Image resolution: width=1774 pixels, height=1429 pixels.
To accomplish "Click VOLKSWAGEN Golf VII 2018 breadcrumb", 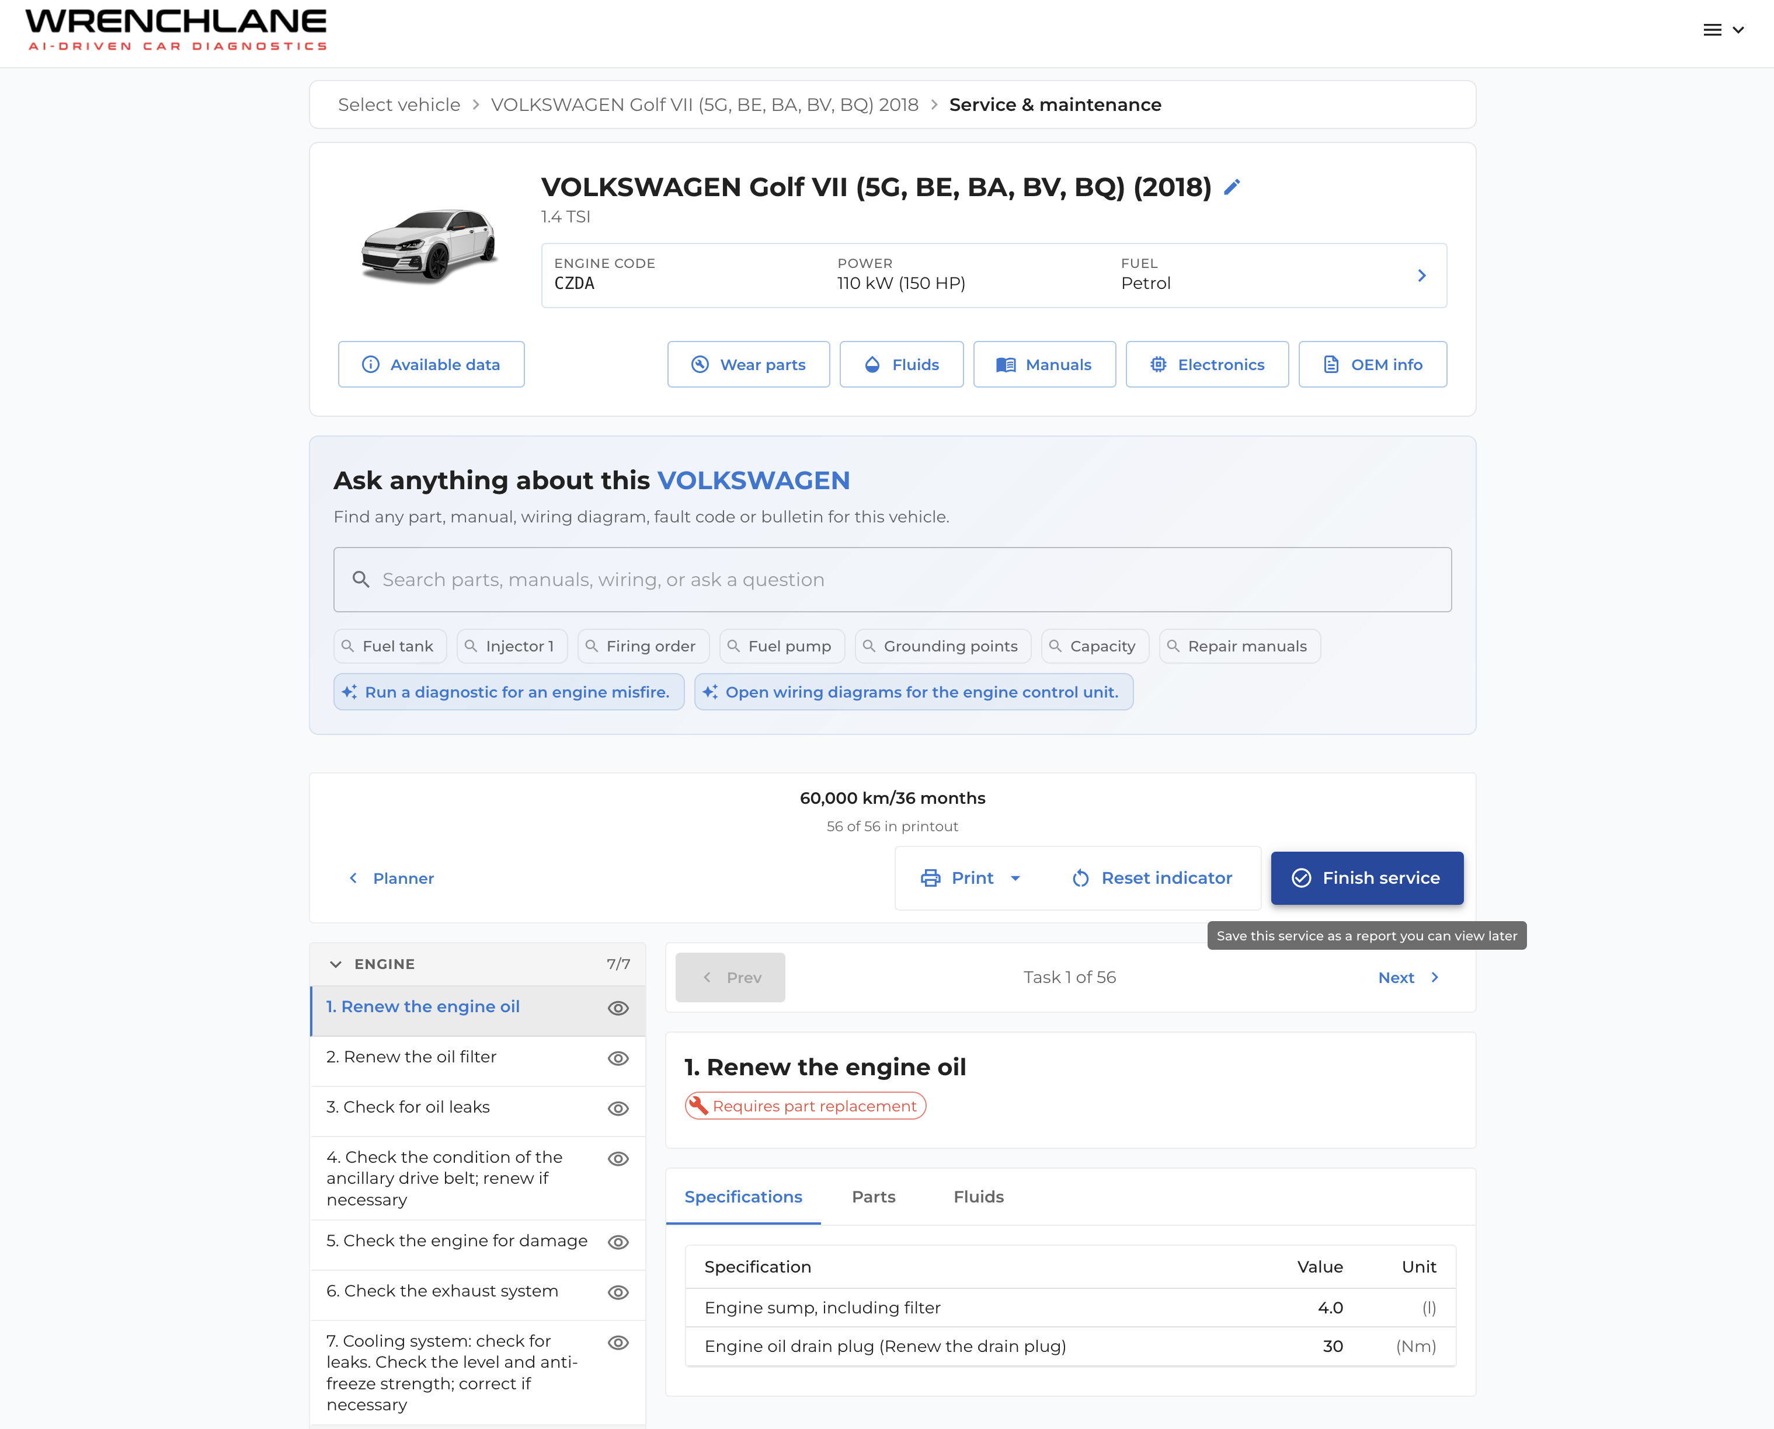I will [705, 104].
